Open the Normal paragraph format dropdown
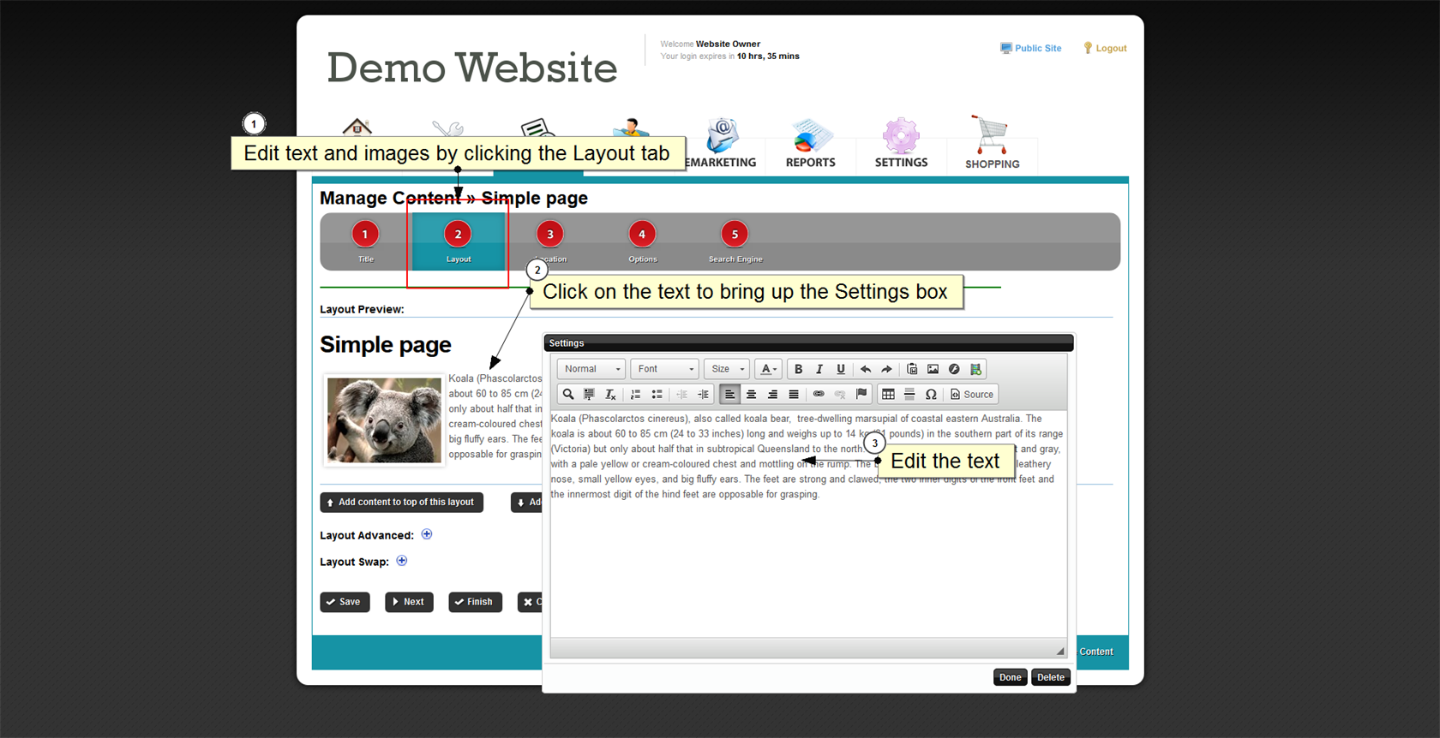Screen dimensions: 1440x738 click(591, 369)
